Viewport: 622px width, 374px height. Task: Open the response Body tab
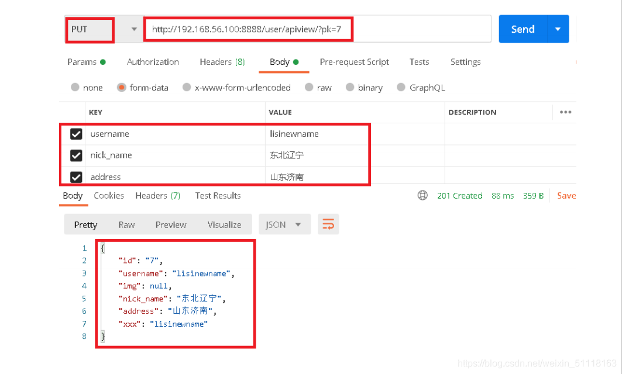click(73, 196)
